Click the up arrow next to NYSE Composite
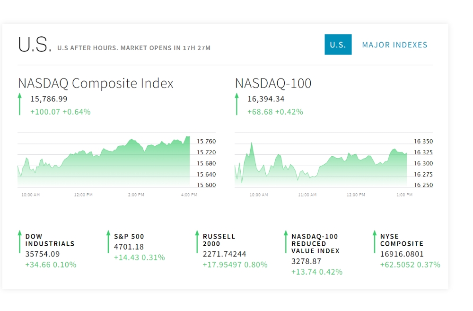This screenshot has width=473, height=311. (374, 241)
